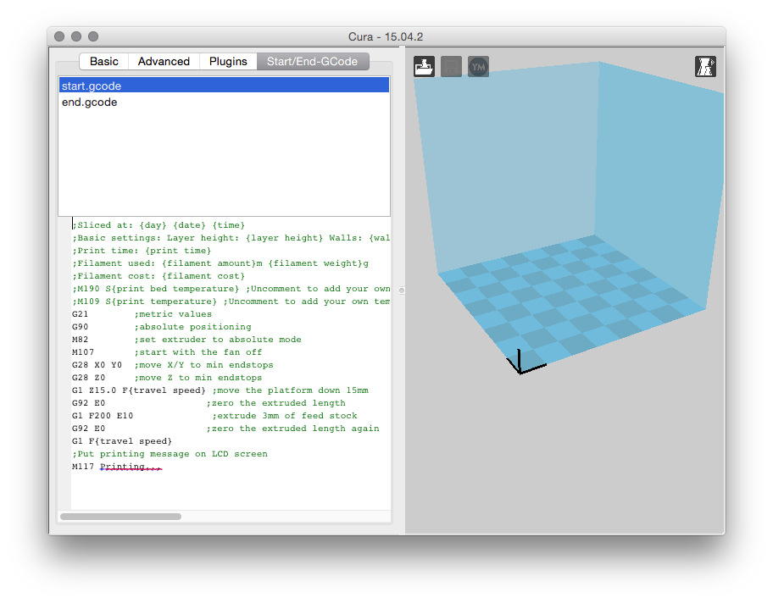The width and height of the screenshot is (773, 603).
Task: Click the grayed Save toolpath icon
Action: tap(451, 67)
